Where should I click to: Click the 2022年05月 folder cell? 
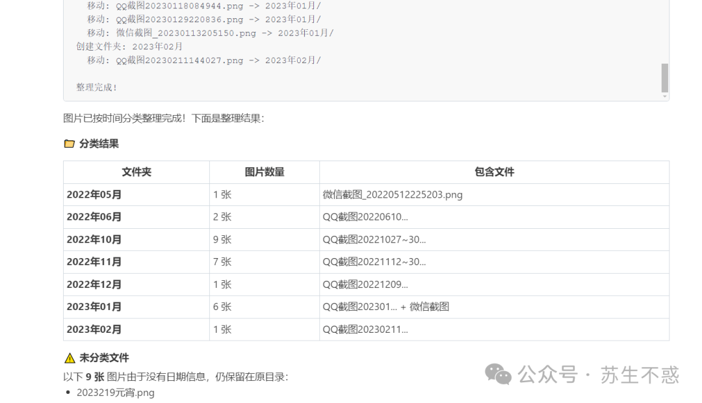pyautogui.click(x=136, y=195)
